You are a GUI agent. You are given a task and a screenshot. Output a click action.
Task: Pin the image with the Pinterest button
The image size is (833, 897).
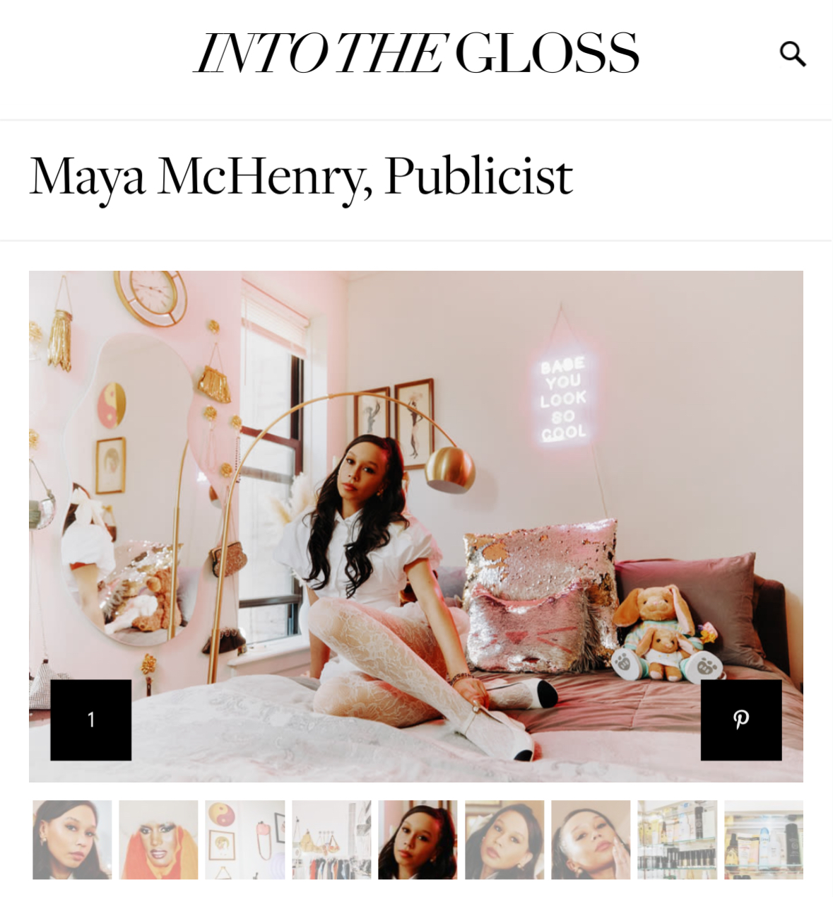click(741, 720)
